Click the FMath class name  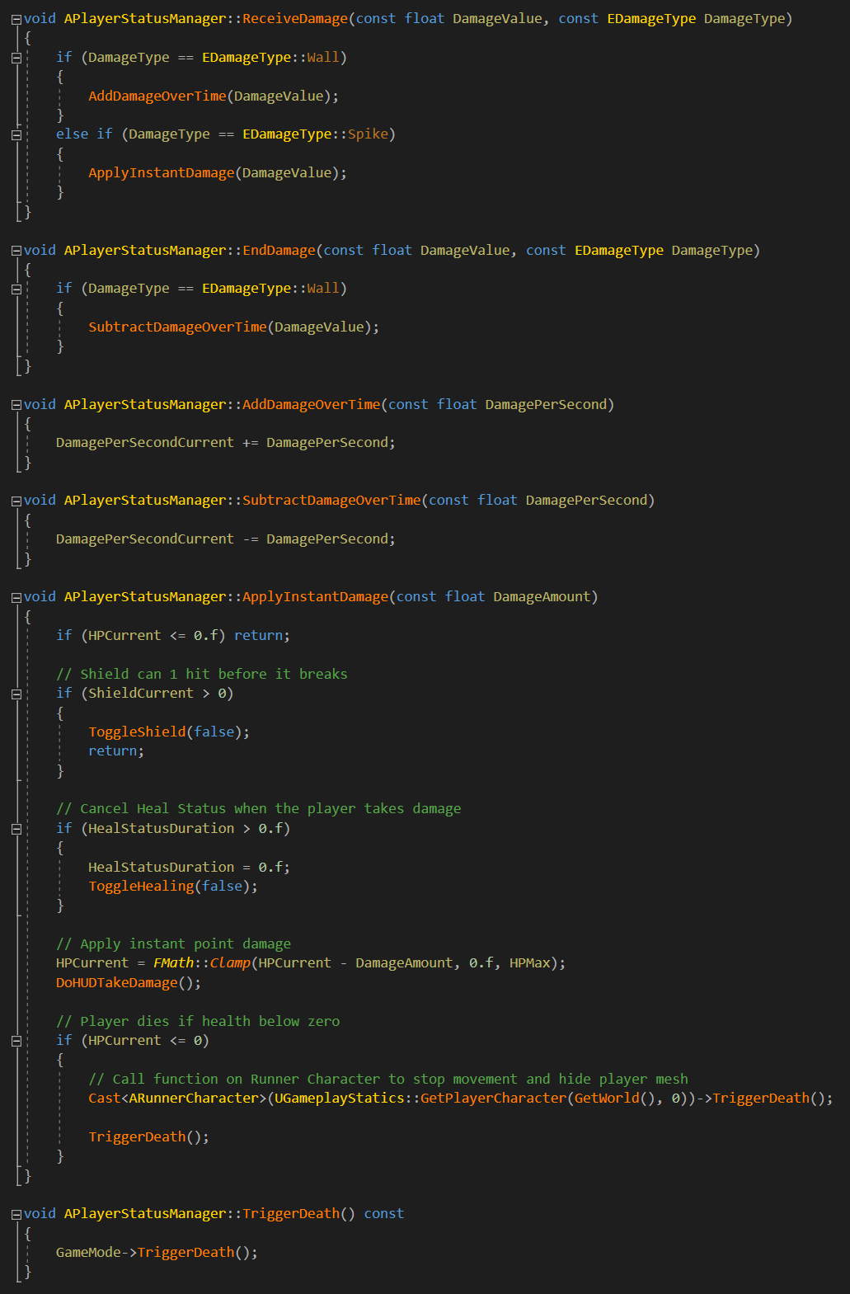173,963
